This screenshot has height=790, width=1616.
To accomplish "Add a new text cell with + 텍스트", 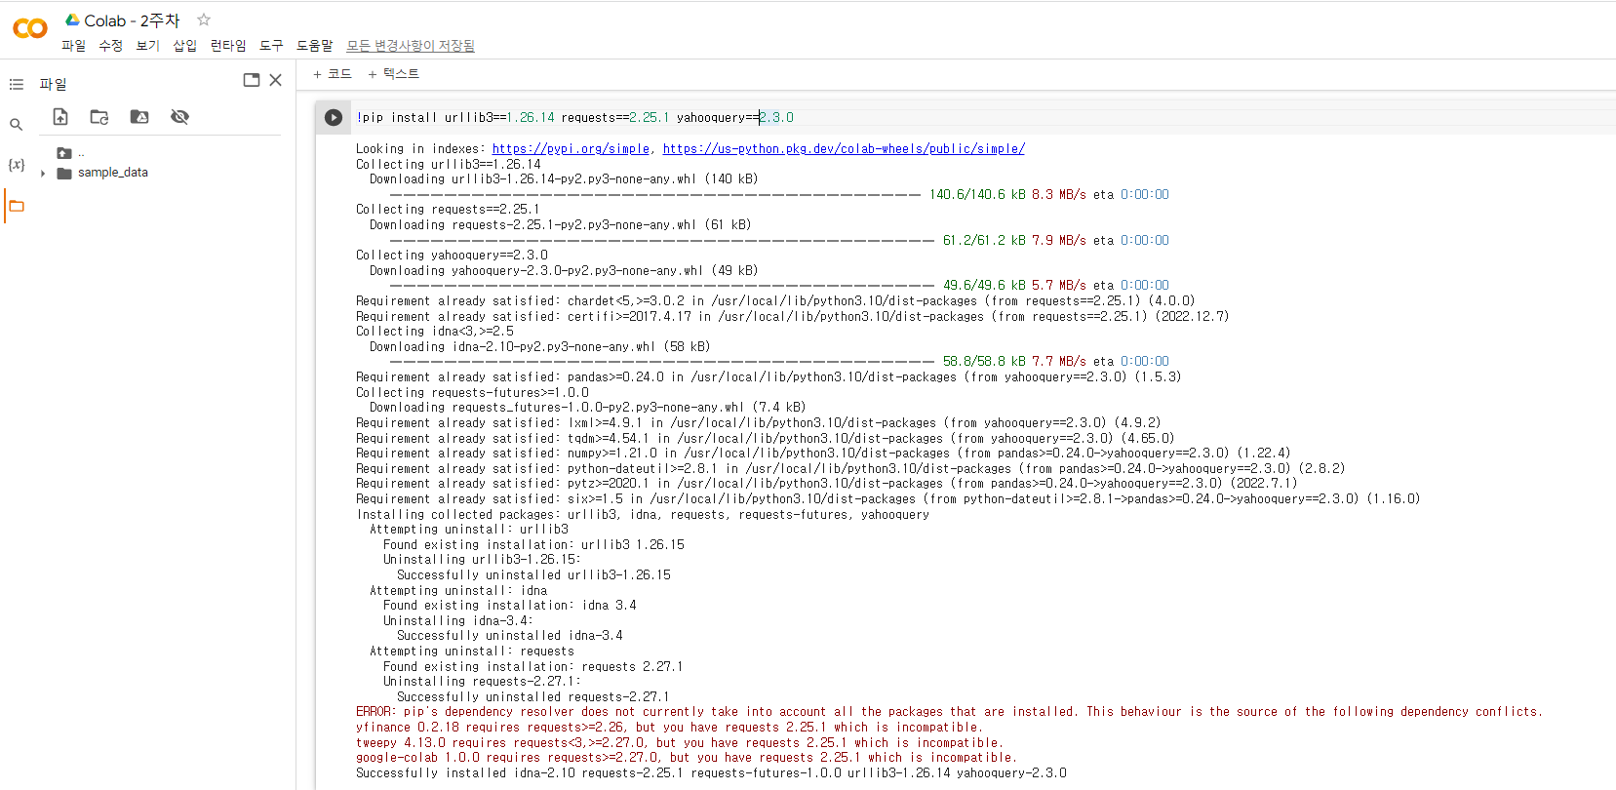I will point(393,74).
